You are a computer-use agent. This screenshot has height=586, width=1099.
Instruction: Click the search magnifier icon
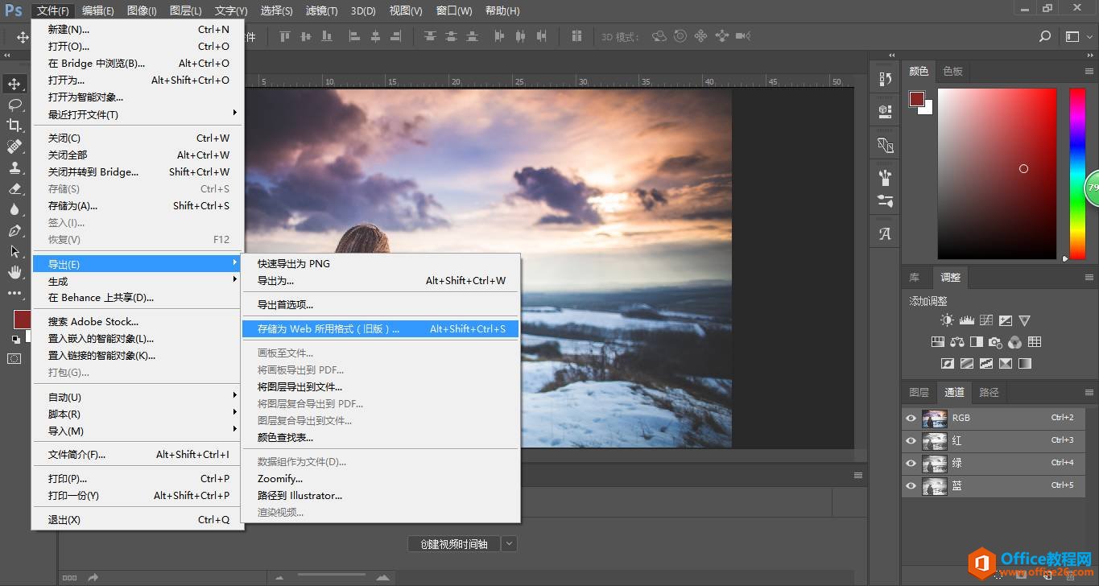(x=1044, y=36)
